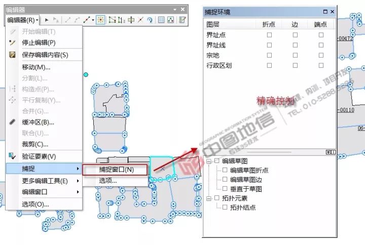This screenshot has width=365, height=245.
Task: Choose 移动(M)... from the menu
Action: 44,67
